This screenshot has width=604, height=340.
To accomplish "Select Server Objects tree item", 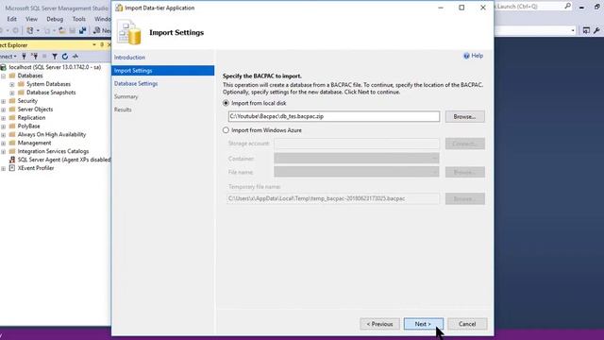I will pyautogui.click(x=35, y=110).
